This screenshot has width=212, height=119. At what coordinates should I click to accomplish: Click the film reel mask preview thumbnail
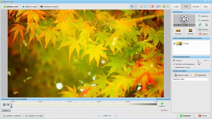[184, 20]
